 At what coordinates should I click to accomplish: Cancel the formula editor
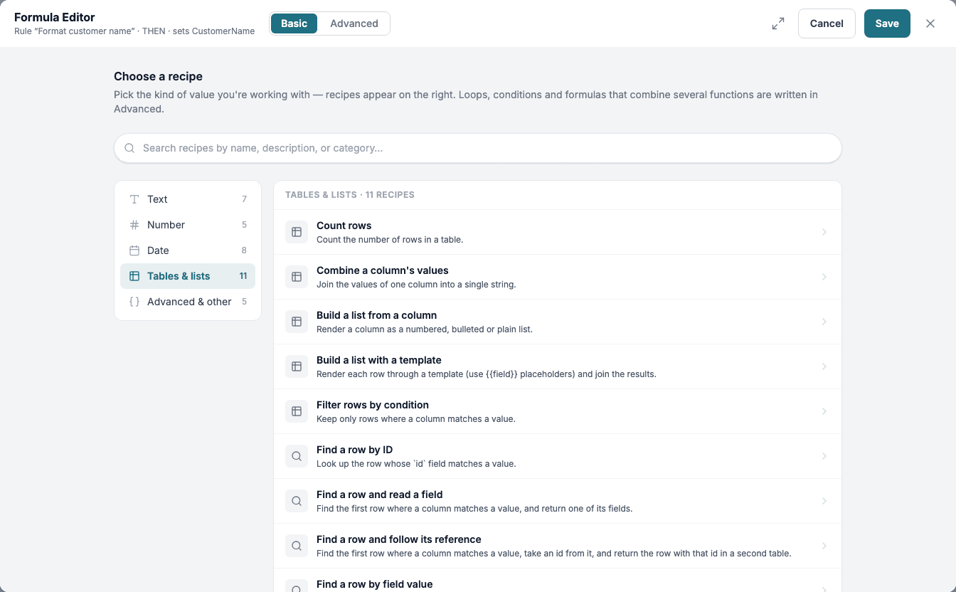coord(827,23)
